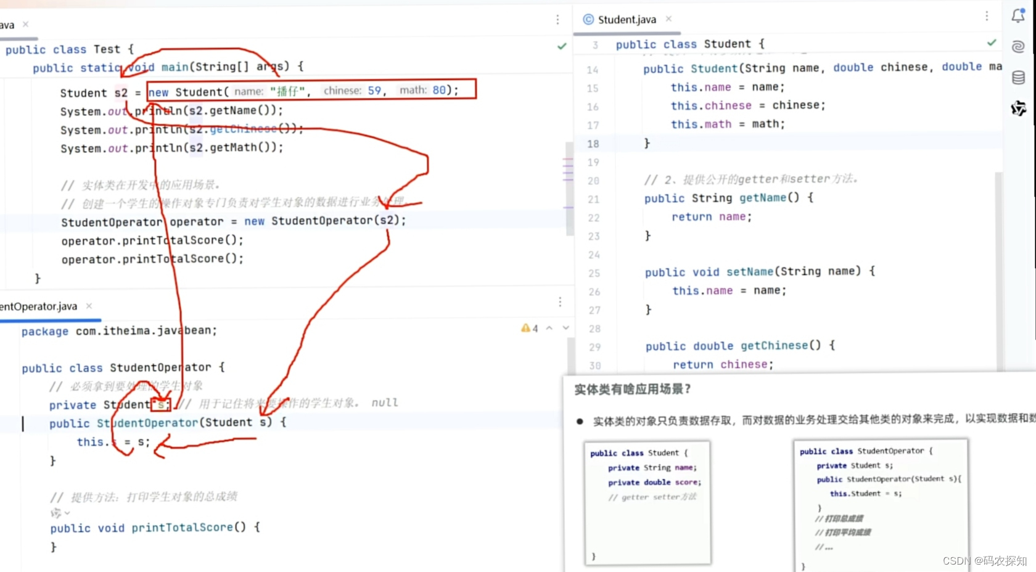Click 'public void printTotalScore()' method
1036x572 pixels.
(155, 528)
